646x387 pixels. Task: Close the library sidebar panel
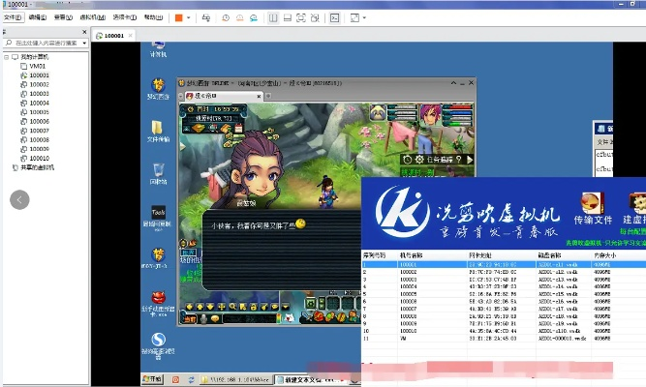[84, 32]
